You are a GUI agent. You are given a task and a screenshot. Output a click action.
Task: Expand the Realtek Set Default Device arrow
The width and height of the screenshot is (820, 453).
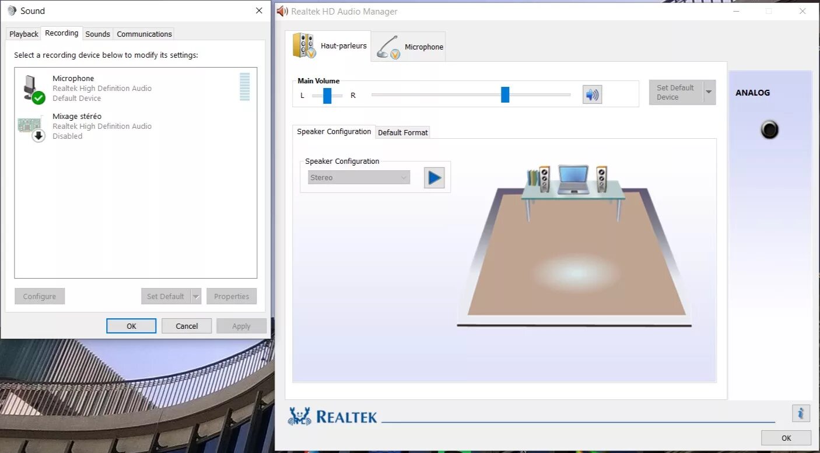pyautogui.click(x=709, y=92)
